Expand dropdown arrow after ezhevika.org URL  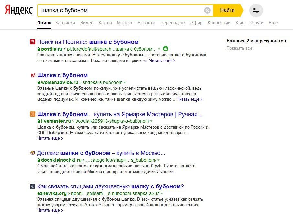pos(162,193)
